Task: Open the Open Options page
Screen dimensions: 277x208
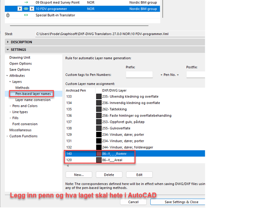Action: (21, 64)
